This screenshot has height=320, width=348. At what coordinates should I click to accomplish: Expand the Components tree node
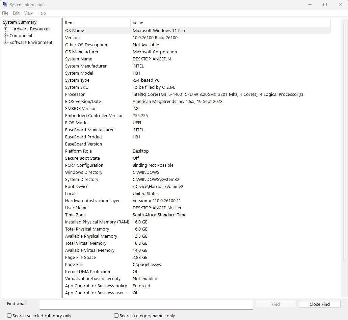pos(5,35)
